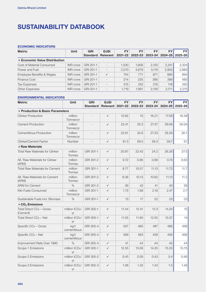
Task: Click the 'SUSTAINABILITY DATABOOK' page title
Action: pos(61,27)
